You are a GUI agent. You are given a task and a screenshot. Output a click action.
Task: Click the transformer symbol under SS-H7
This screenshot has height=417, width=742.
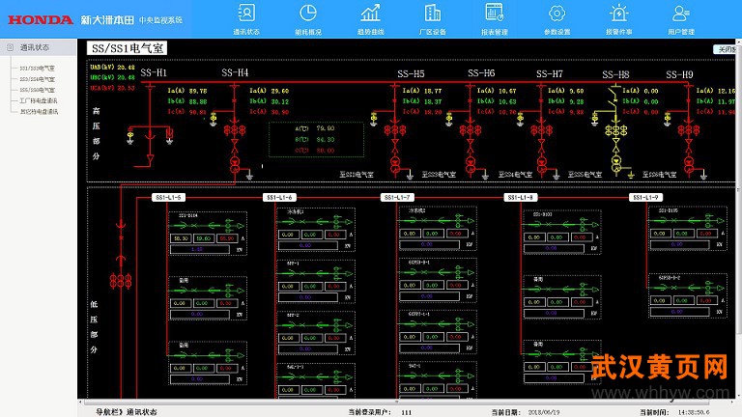(x=541, y=164)
